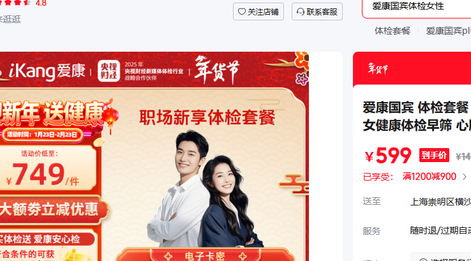Viewport: 471px width, 261px height.
Task: Open the 选择服务 option box
Action: (440, 258)
